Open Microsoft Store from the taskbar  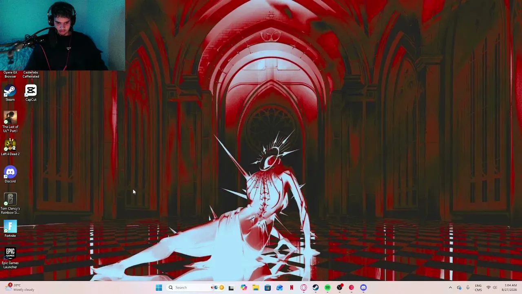pyautogui.click(x=268, y=287)
